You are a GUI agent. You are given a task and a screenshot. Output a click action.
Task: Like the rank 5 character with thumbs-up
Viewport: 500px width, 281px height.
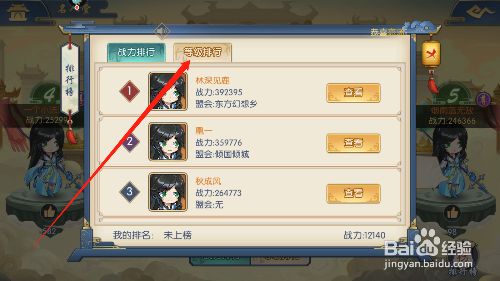click(x=452, y=213)
